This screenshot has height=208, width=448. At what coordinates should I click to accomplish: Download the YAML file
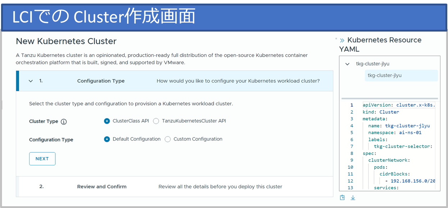[353, 198]
